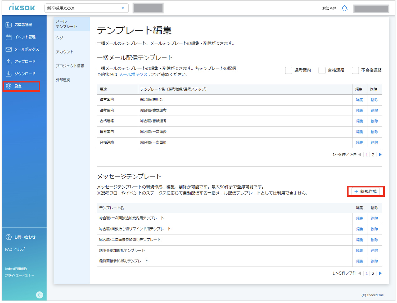The width and height of the screenshot is (397, 303).
Task: Click the upload arrow icon
Action: (9, 62)
